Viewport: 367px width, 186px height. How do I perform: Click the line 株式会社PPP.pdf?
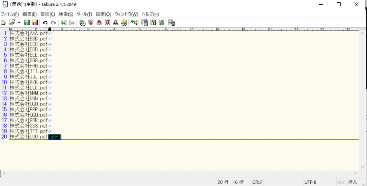[x=29, y=109]
